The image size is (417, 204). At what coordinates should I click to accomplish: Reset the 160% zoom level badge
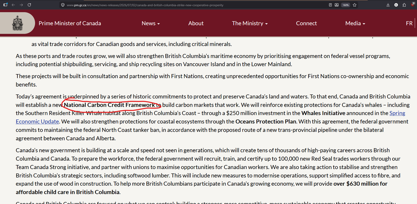tap(345, 5)
